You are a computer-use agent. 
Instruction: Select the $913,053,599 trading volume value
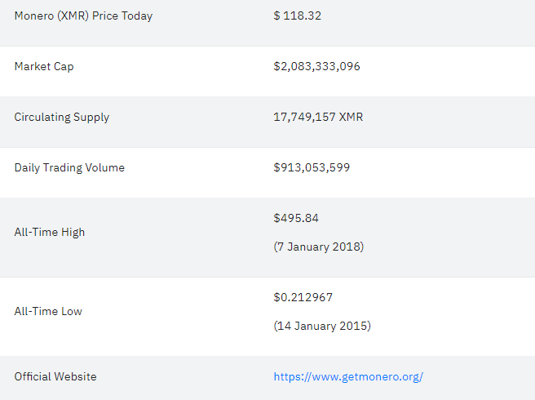coord(312,167)
